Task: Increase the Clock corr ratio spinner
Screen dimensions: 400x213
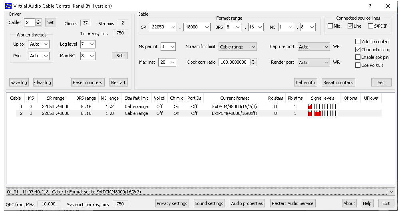Action: [253, 60]
